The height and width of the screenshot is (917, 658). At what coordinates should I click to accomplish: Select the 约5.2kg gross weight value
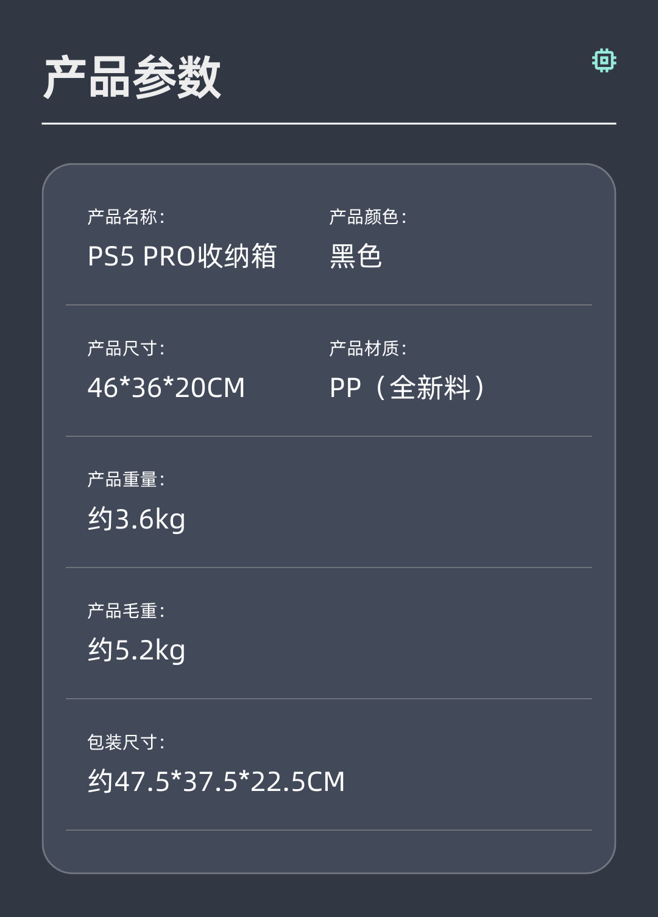pyautogui.click(x=136, y=650)
